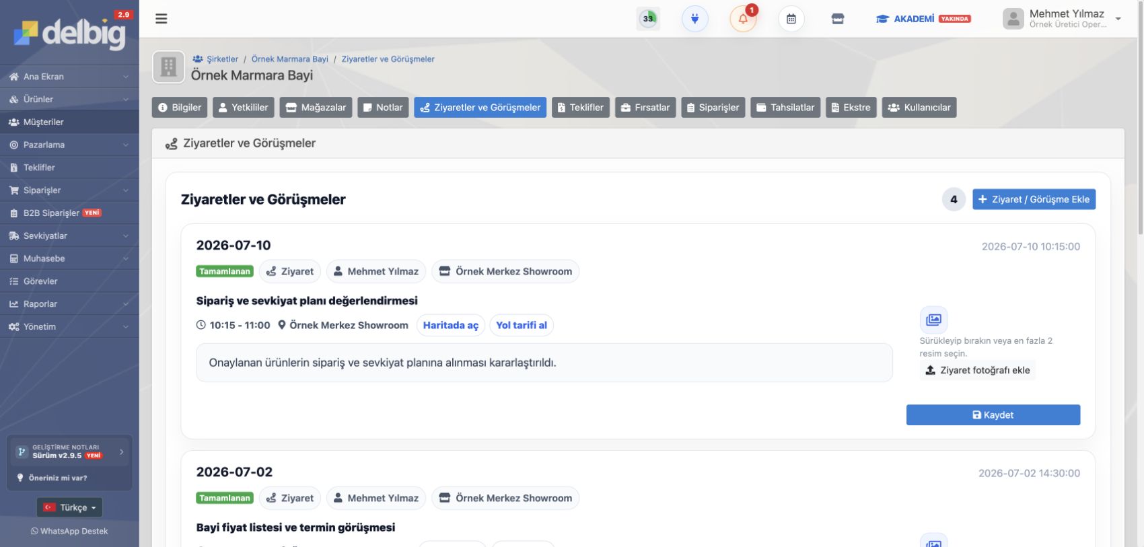Open the notification bell icon
The height and width of the screenshot is (547, 1144).
(x=743, y=19)
